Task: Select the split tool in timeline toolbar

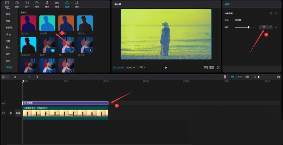Action: pyautogui.click(x=29, y=77)
